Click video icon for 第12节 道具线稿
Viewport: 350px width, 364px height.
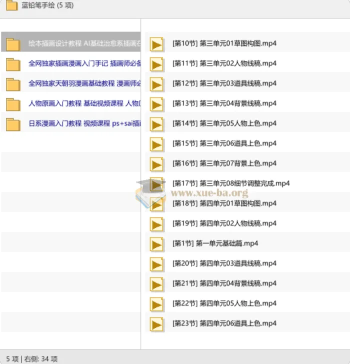(x=156, y=84)
